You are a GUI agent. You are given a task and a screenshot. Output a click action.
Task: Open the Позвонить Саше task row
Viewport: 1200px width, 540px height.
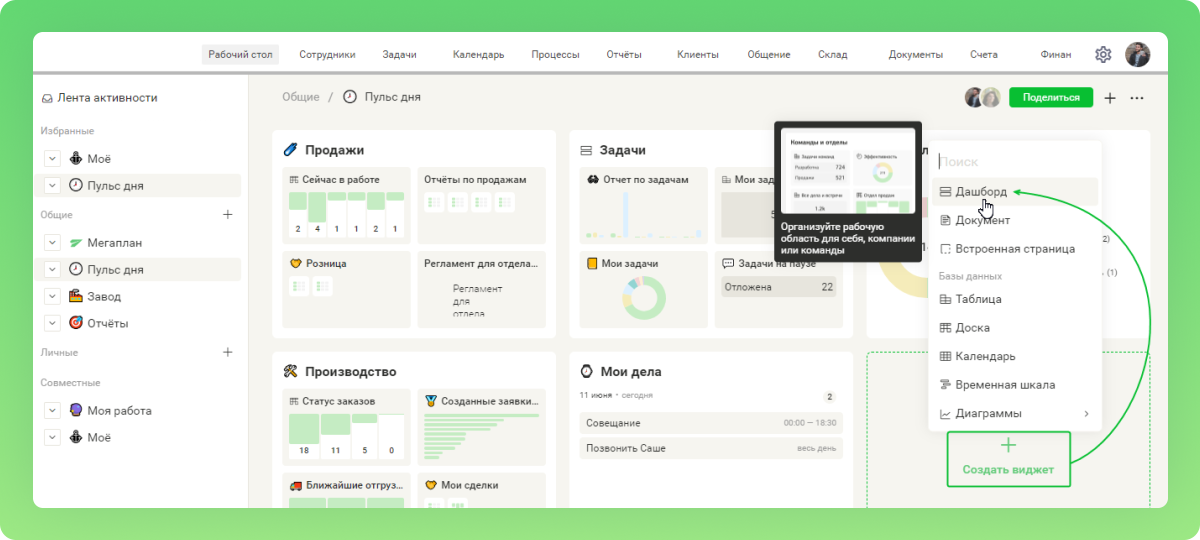[x=711, y=448]
